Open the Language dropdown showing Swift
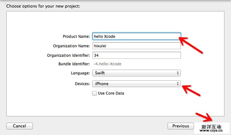 136,73
